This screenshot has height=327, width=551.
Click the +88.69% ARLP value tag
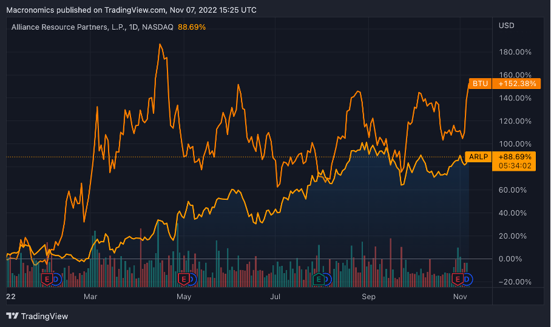pos(515,157)
